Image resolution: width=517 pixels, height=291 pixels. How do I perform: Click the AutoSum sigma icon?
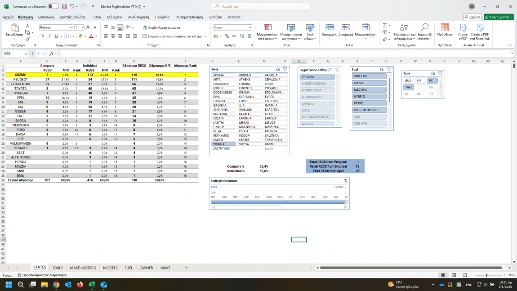384,25
